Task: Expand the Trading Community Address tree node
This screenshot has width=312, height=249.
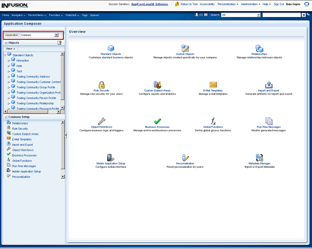Action: pyautogui.click(x=9, y=76)
